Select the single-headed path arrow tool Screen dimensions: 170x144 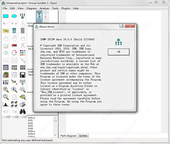tap(6, 23)
